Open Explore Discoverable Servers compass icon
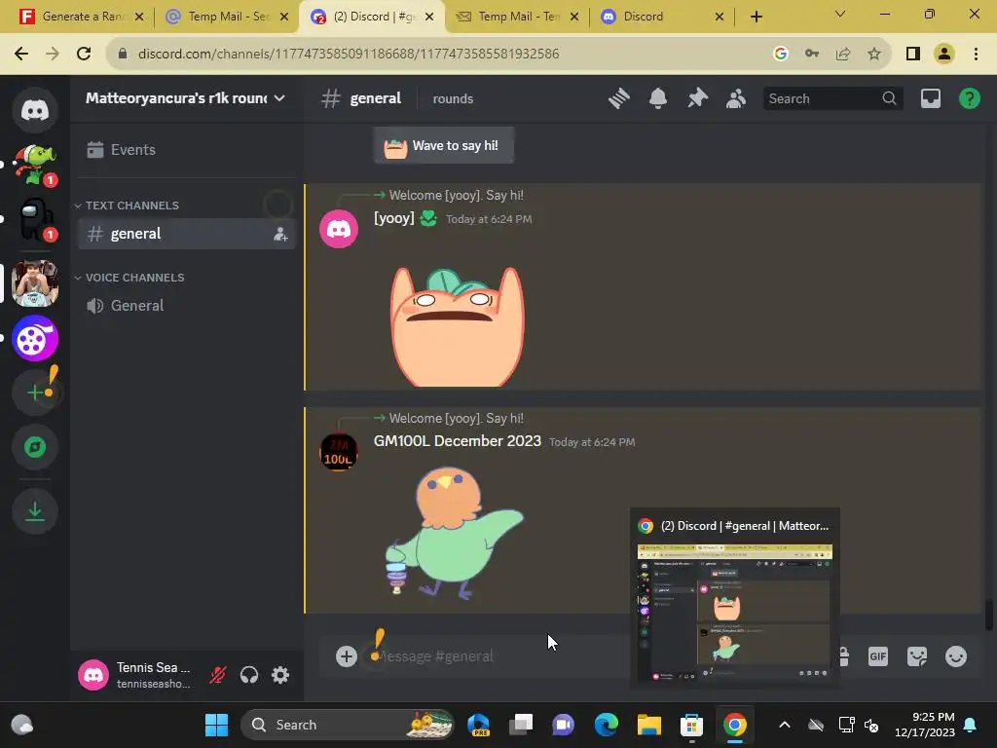The width and height of the screenshot is (997, 748). coord(35,447)
